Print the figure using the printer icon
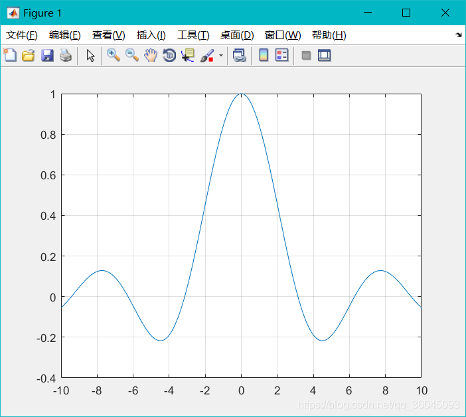The image size is (466, 417). pyautogui.click(x=65, y=56)
